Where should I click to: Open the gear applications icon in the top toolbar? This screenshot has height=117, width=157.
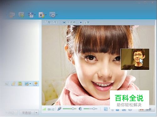[x=52, y=15]
